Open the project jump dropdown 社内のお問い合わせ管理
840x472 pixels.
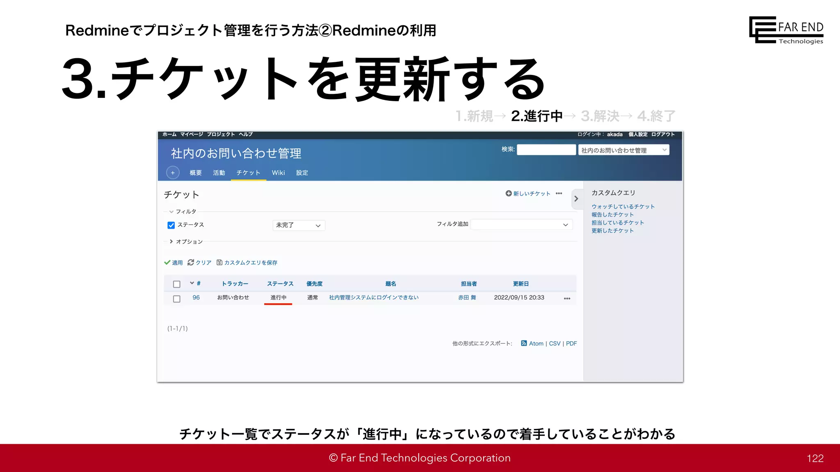point(623,150)
